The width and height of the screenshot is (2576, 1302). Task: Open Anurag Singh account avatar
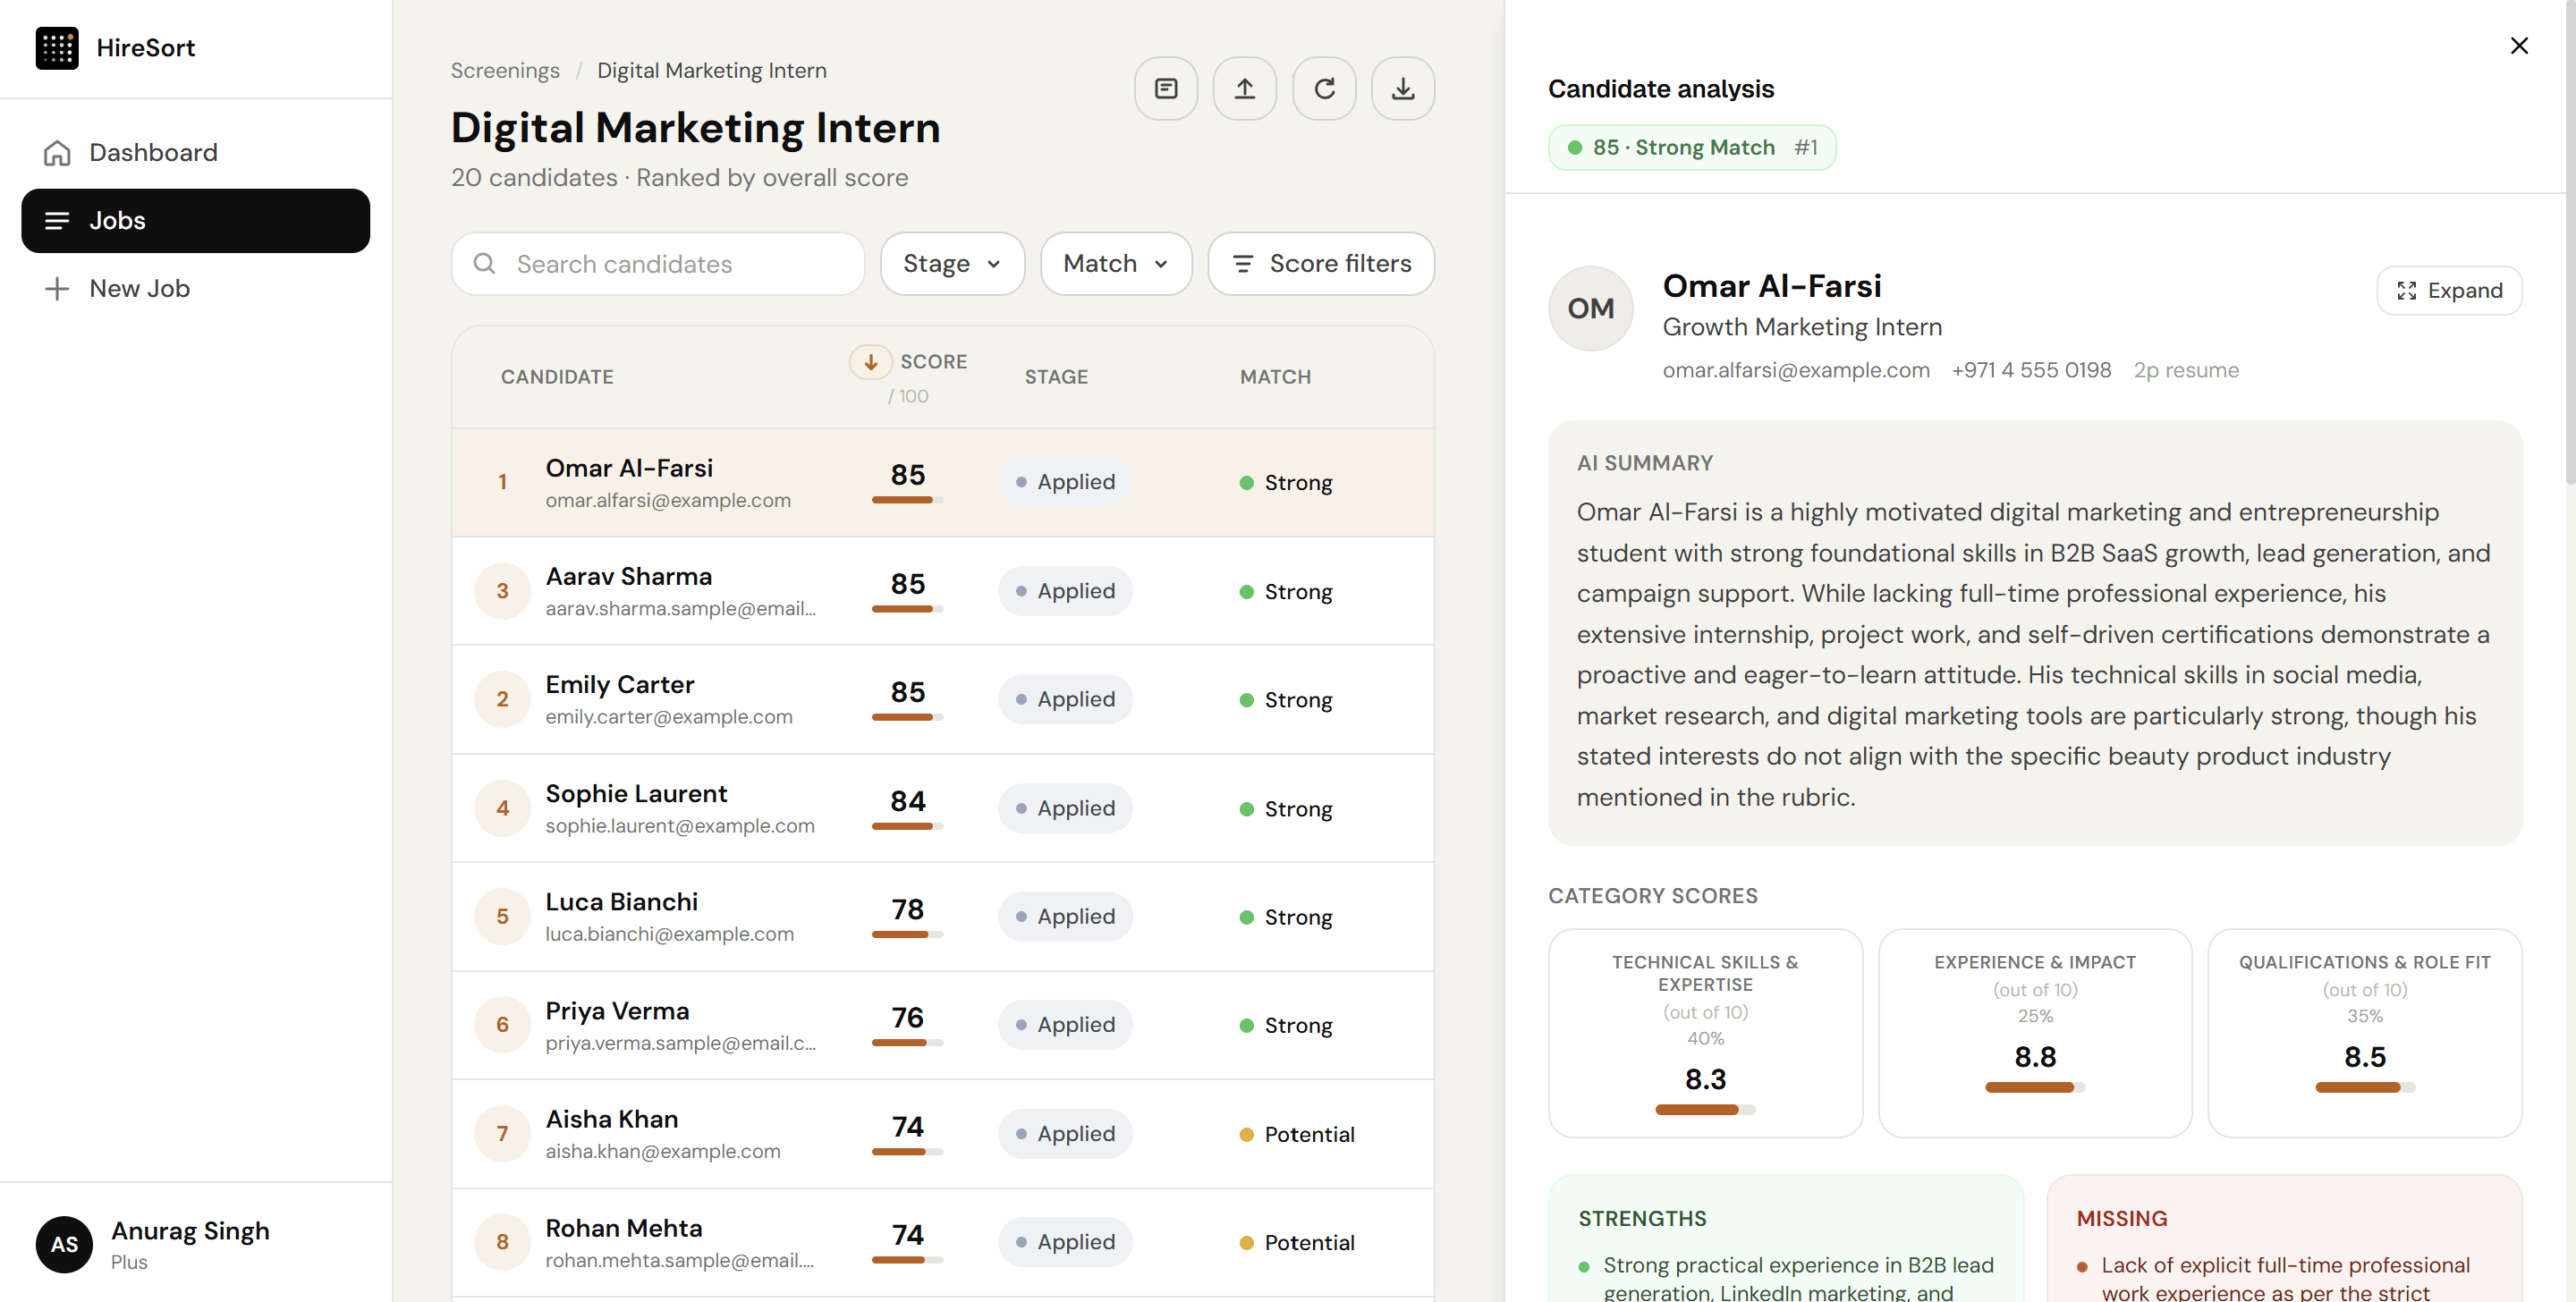(64, 1245)
